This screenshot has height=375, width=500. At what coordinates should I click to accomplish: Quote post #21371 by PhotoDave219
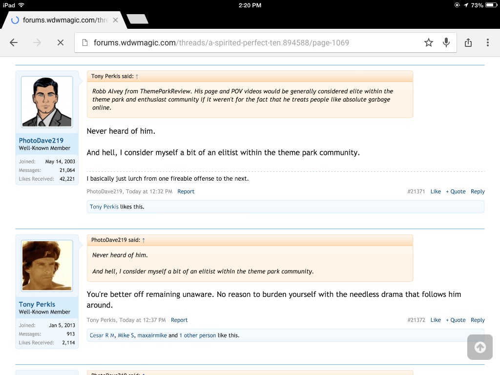coord(456,191)
